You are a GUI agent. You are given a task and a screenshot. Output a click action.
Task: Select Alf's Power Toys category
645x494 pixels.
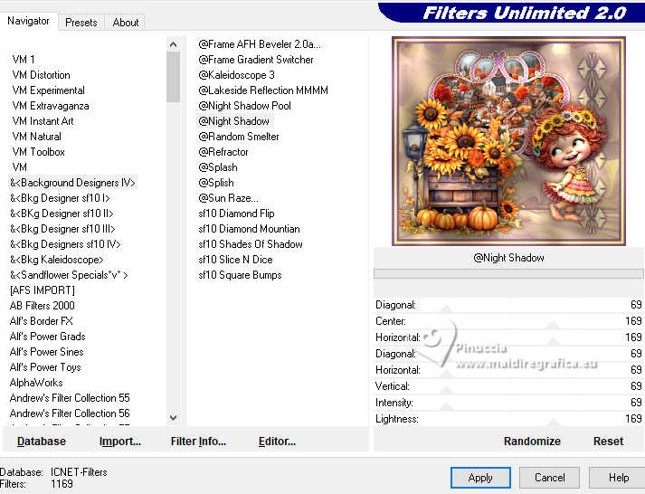(x=45, y=367)
